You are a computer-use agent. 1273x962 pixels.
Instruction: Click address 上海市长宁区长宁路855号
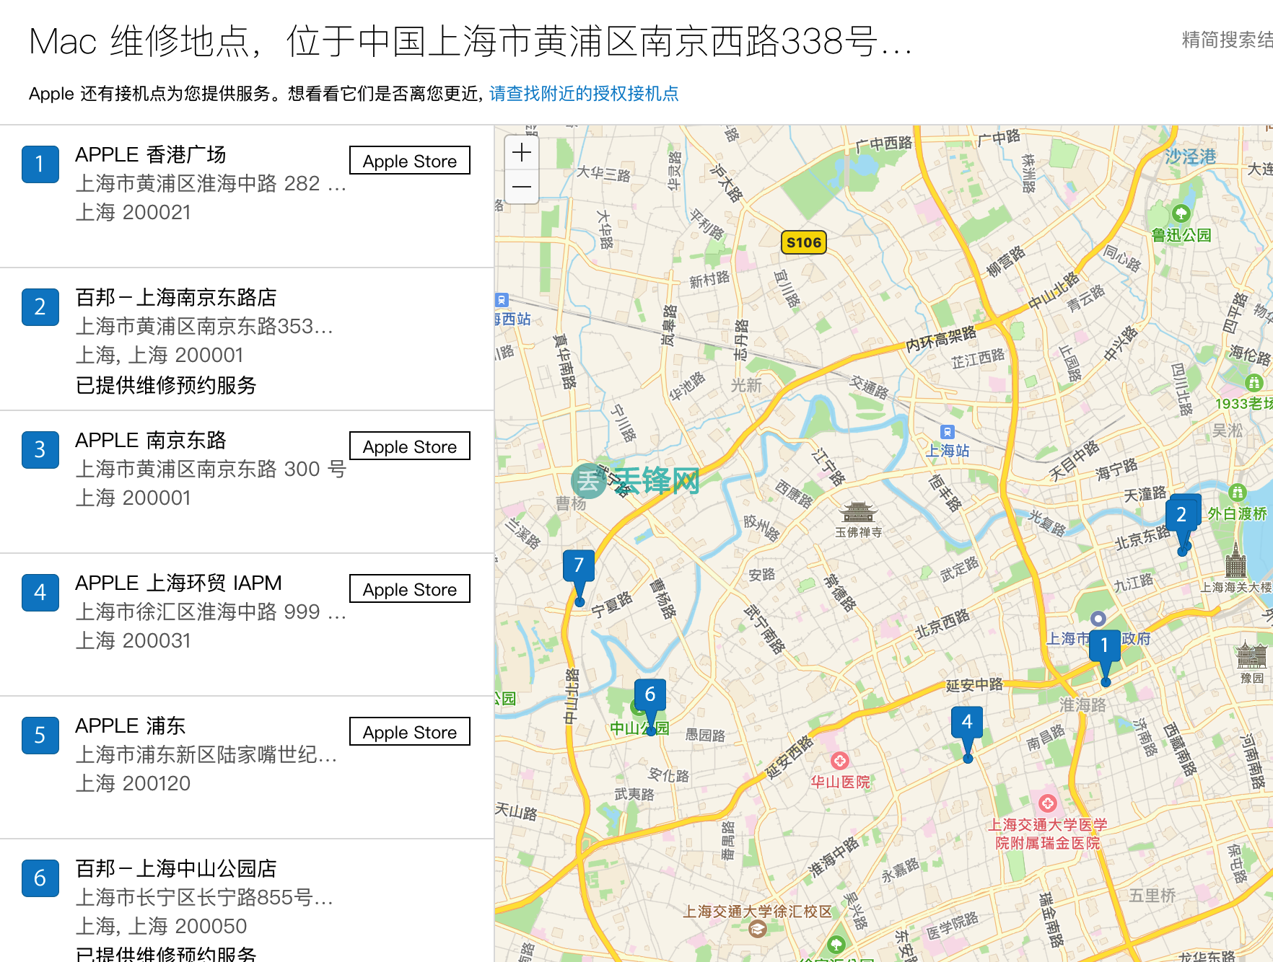click(204, 897)
